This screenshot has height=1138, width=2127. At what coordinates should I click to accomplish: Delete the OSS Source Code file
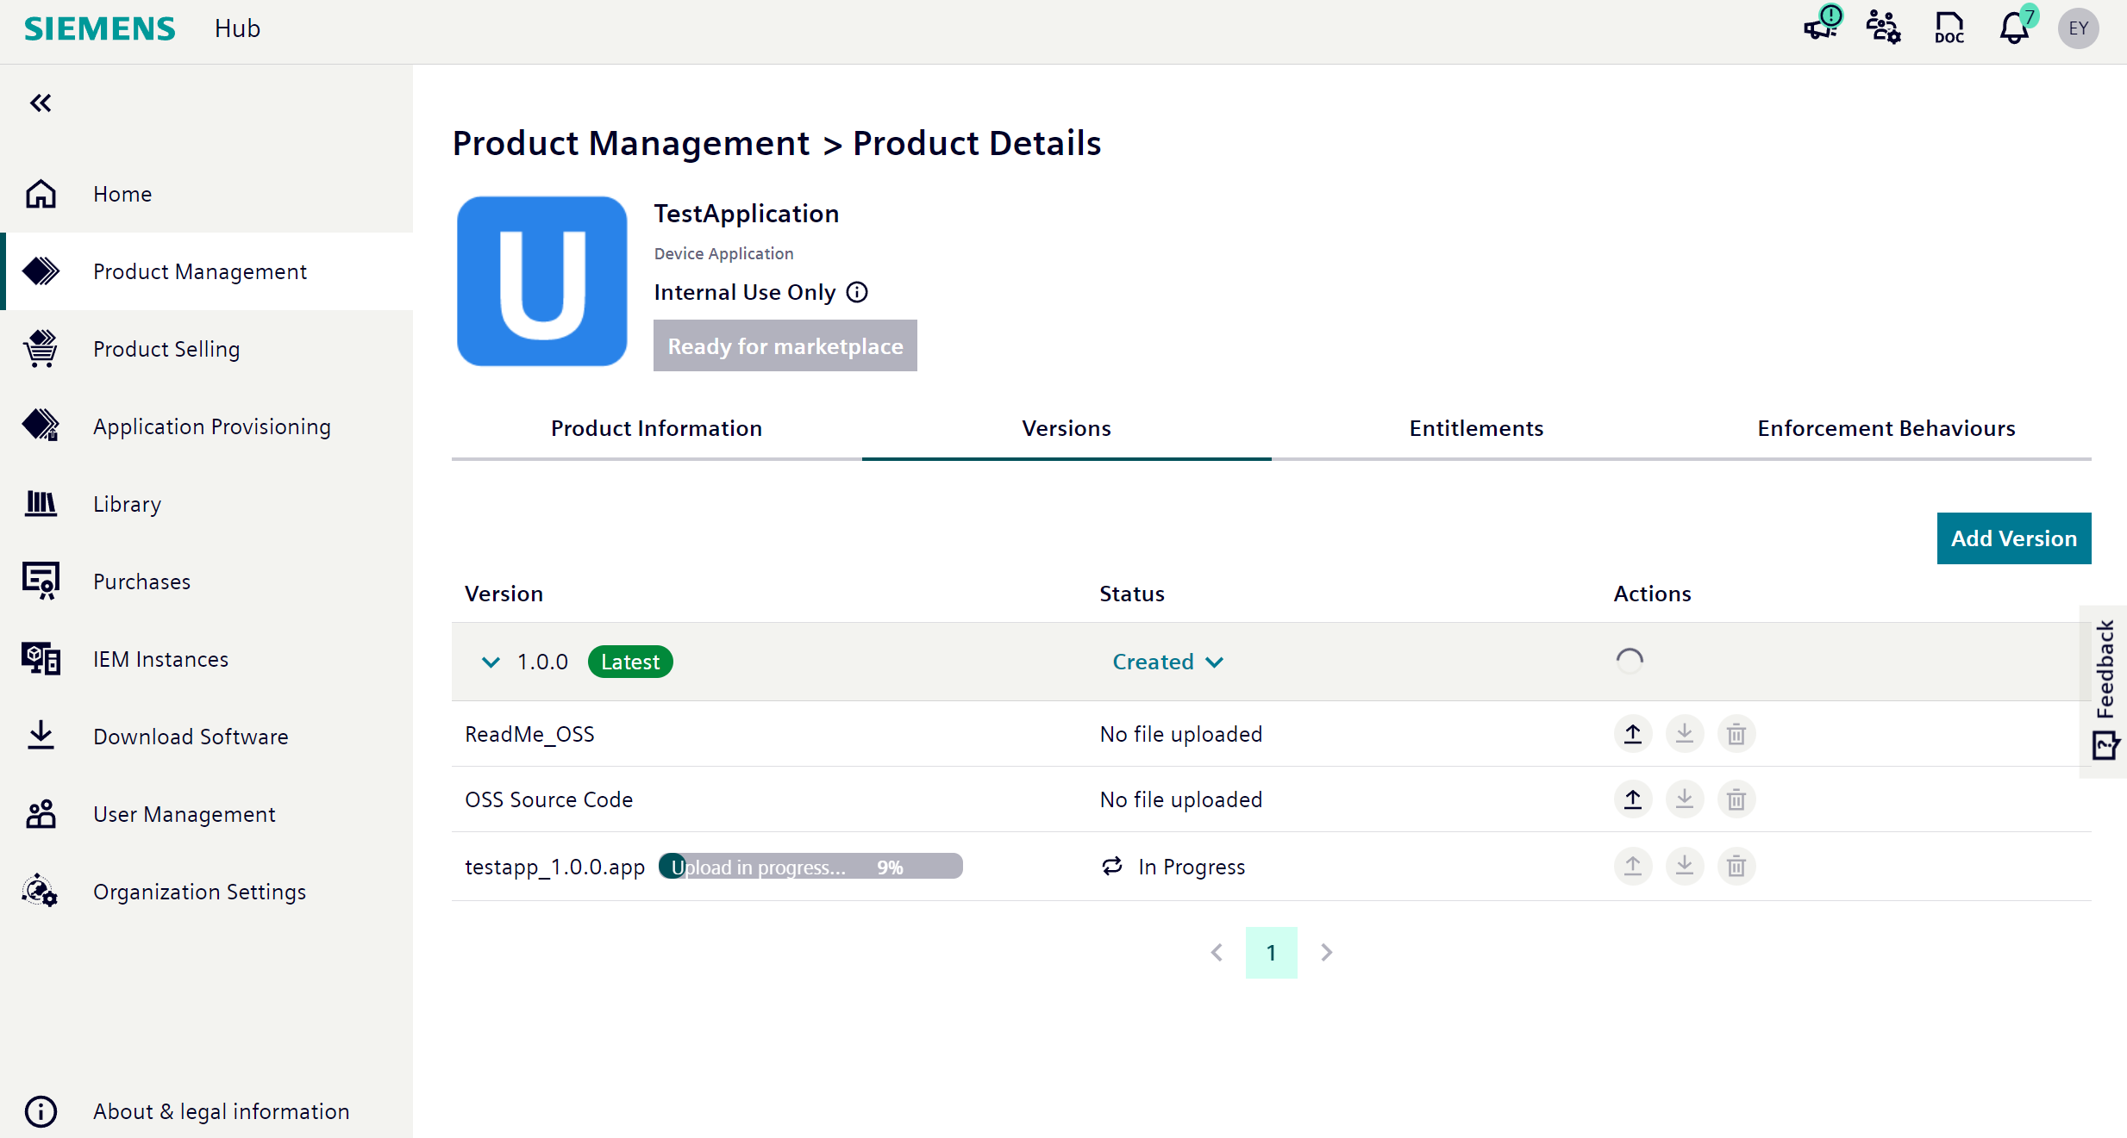pyautogui.click(x=1736, y=799)
